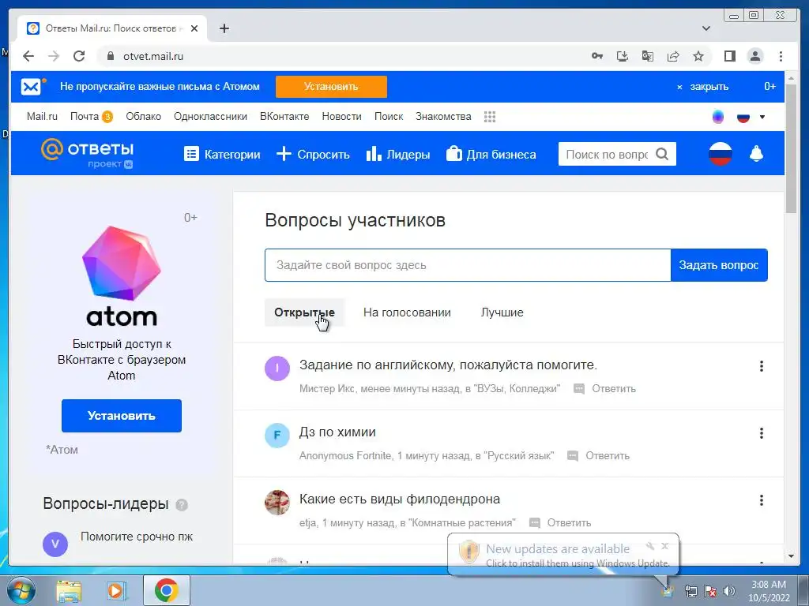Open question Задание по английскому
The height and width of the screenshot is (606, 809).
(448, 365)
